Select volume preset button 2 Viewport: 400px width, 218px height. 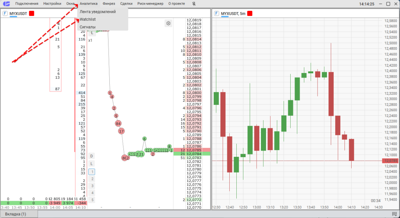(92, 179)
